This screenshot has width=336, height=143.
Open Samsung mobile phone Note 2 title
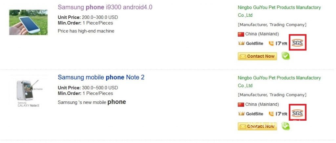click(x=101, y=77)
